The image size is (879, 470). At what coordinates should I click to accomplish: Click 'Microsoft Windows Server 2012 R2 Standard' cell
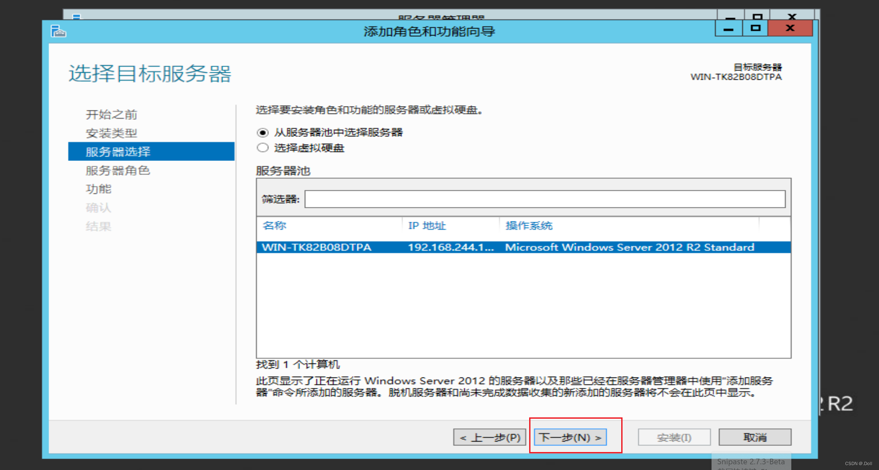pyautogui.click(x=630, y=247)
